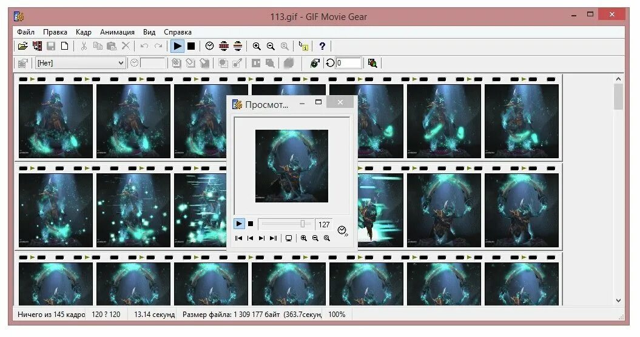Select the first frame thumbnail in top row
The image size is (640, 337).
point(56,121)
